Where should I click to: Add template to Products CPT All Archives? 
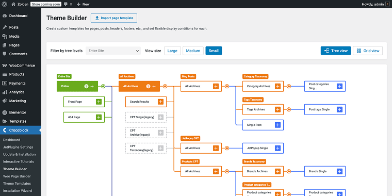pos(216,171)
